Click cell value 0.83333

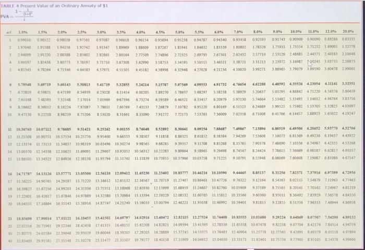coord(348,39)
